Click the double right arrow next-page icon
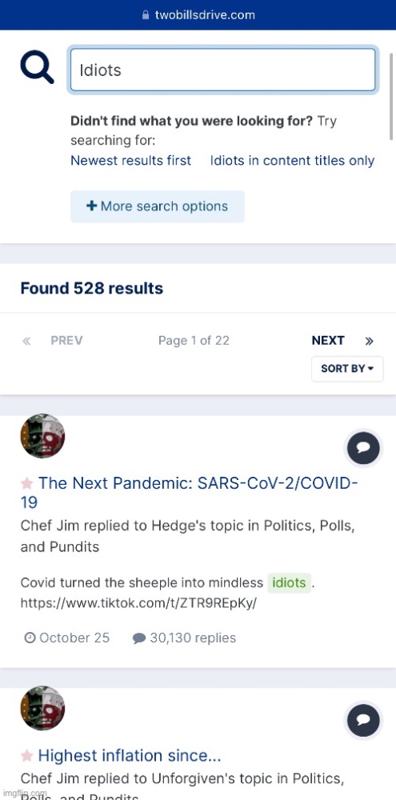This screenshot has width=396, height=800. (370, 341)
